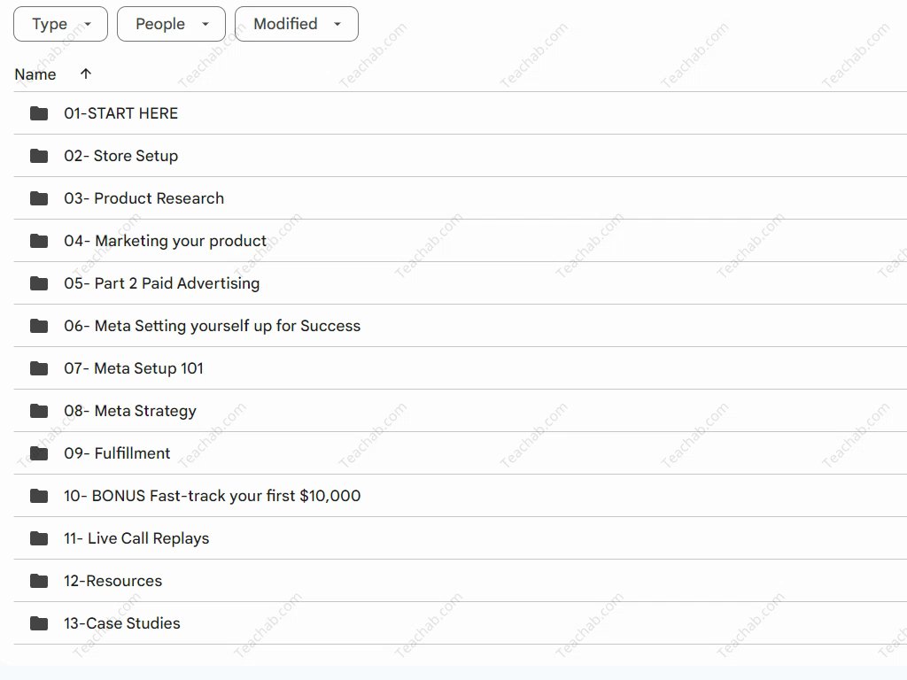The width and height of the screenshot is (907, 680).
Task: Click the folder icon for 02- Store Setup
Action: coord(39,156)
